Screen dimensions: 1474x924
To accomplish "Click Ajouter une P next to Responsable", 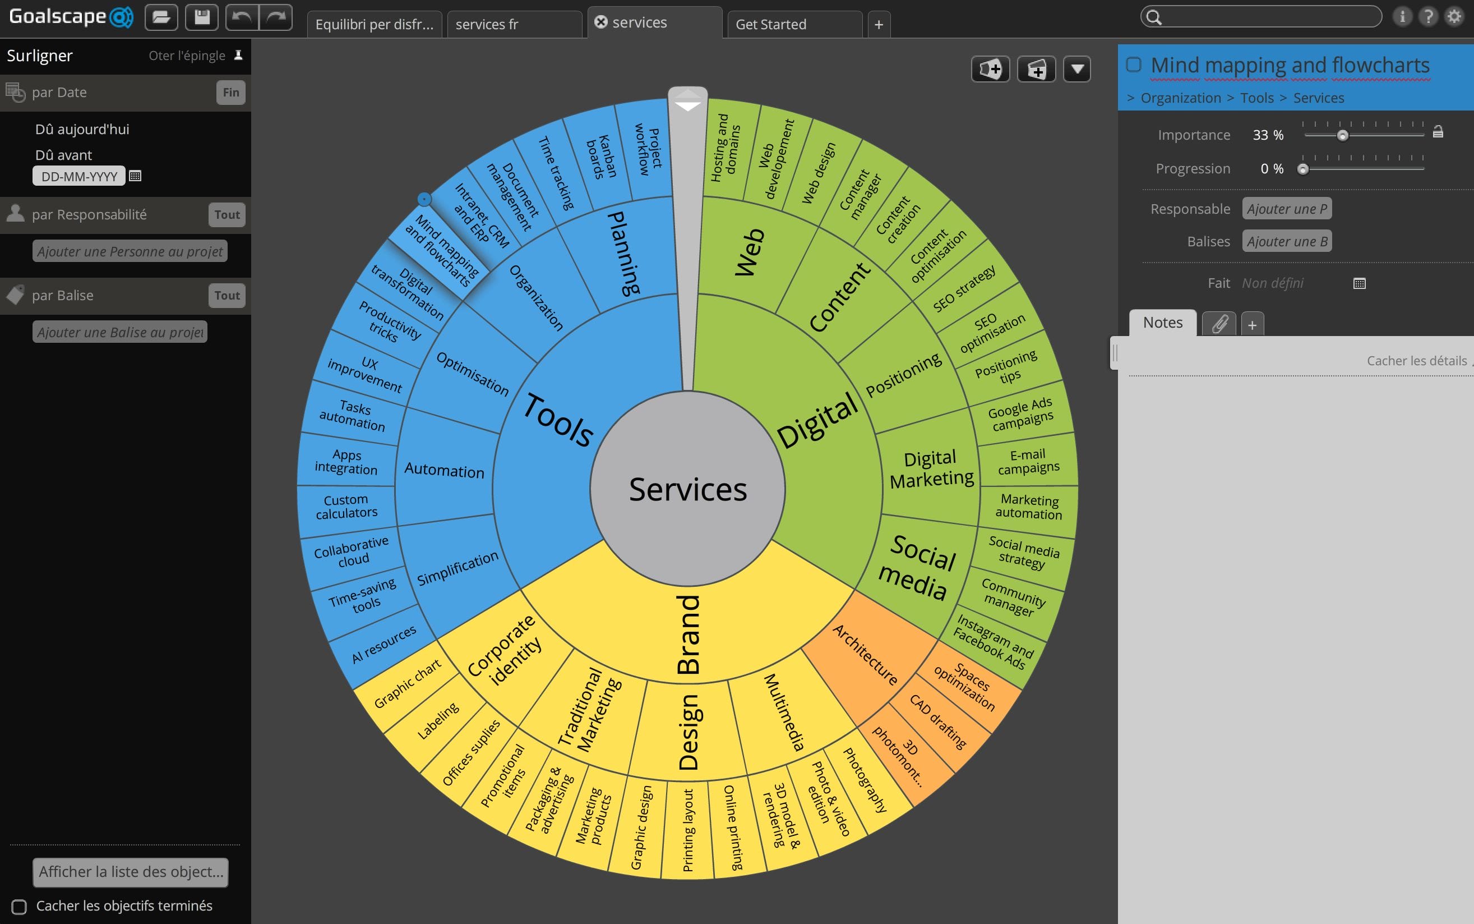I will tap(1286, 208).
